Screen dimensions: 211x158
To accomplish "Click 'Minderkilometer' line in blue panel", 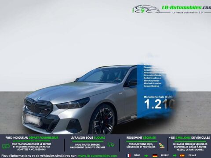I will point(153,83).
